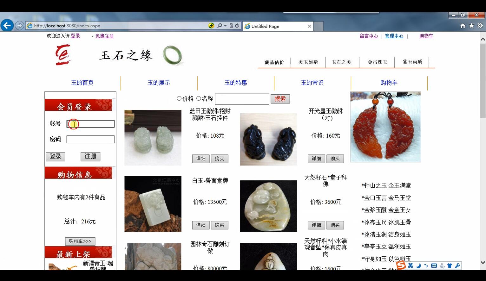Open the 免费注册 link

[104, 36]
